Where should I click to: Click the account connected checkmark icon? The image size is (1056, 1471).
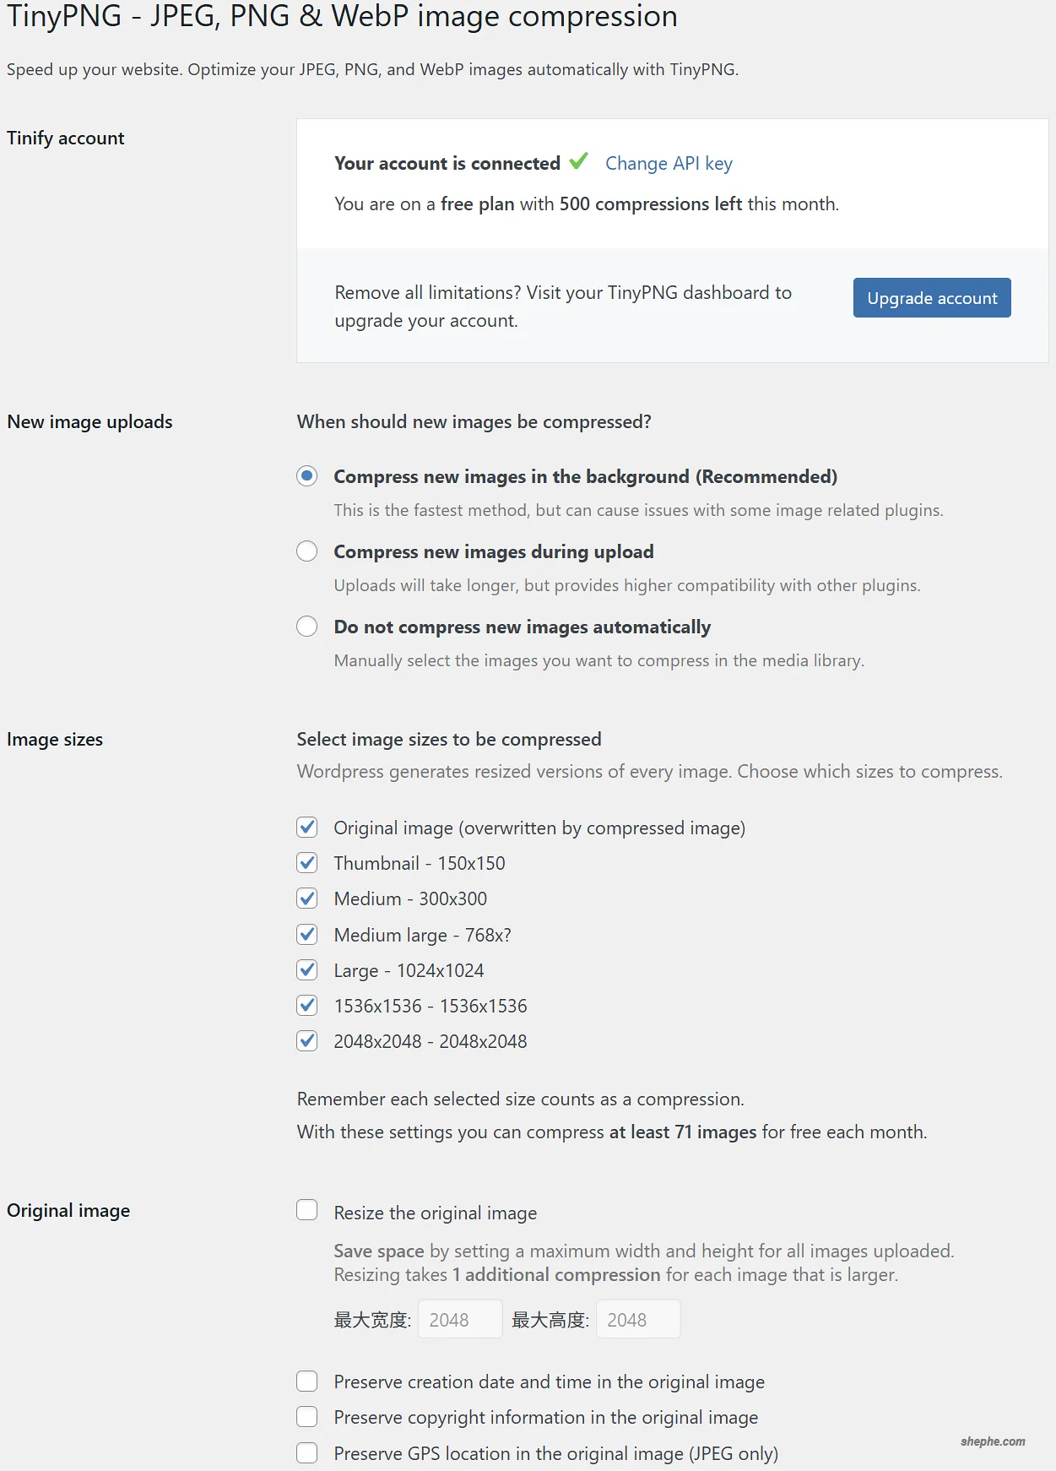(579, 162)
